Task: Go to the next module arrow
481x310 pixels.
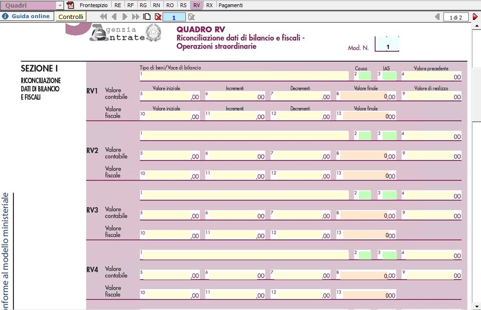Action: click(x=125, y=17)
